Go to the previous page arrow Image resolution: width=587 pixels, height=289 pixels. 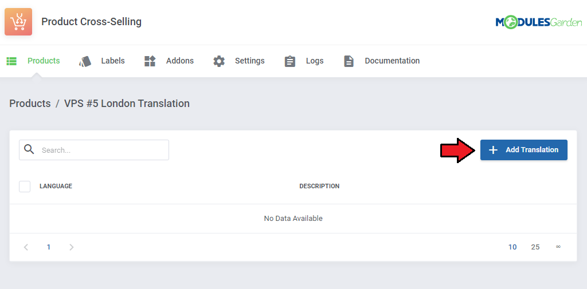click(26, 247)
